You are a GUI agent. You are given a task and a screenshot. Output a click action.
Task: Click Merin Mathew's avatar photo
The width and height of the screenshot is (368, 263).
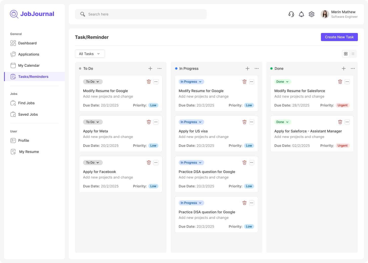(x=325, y=14)
